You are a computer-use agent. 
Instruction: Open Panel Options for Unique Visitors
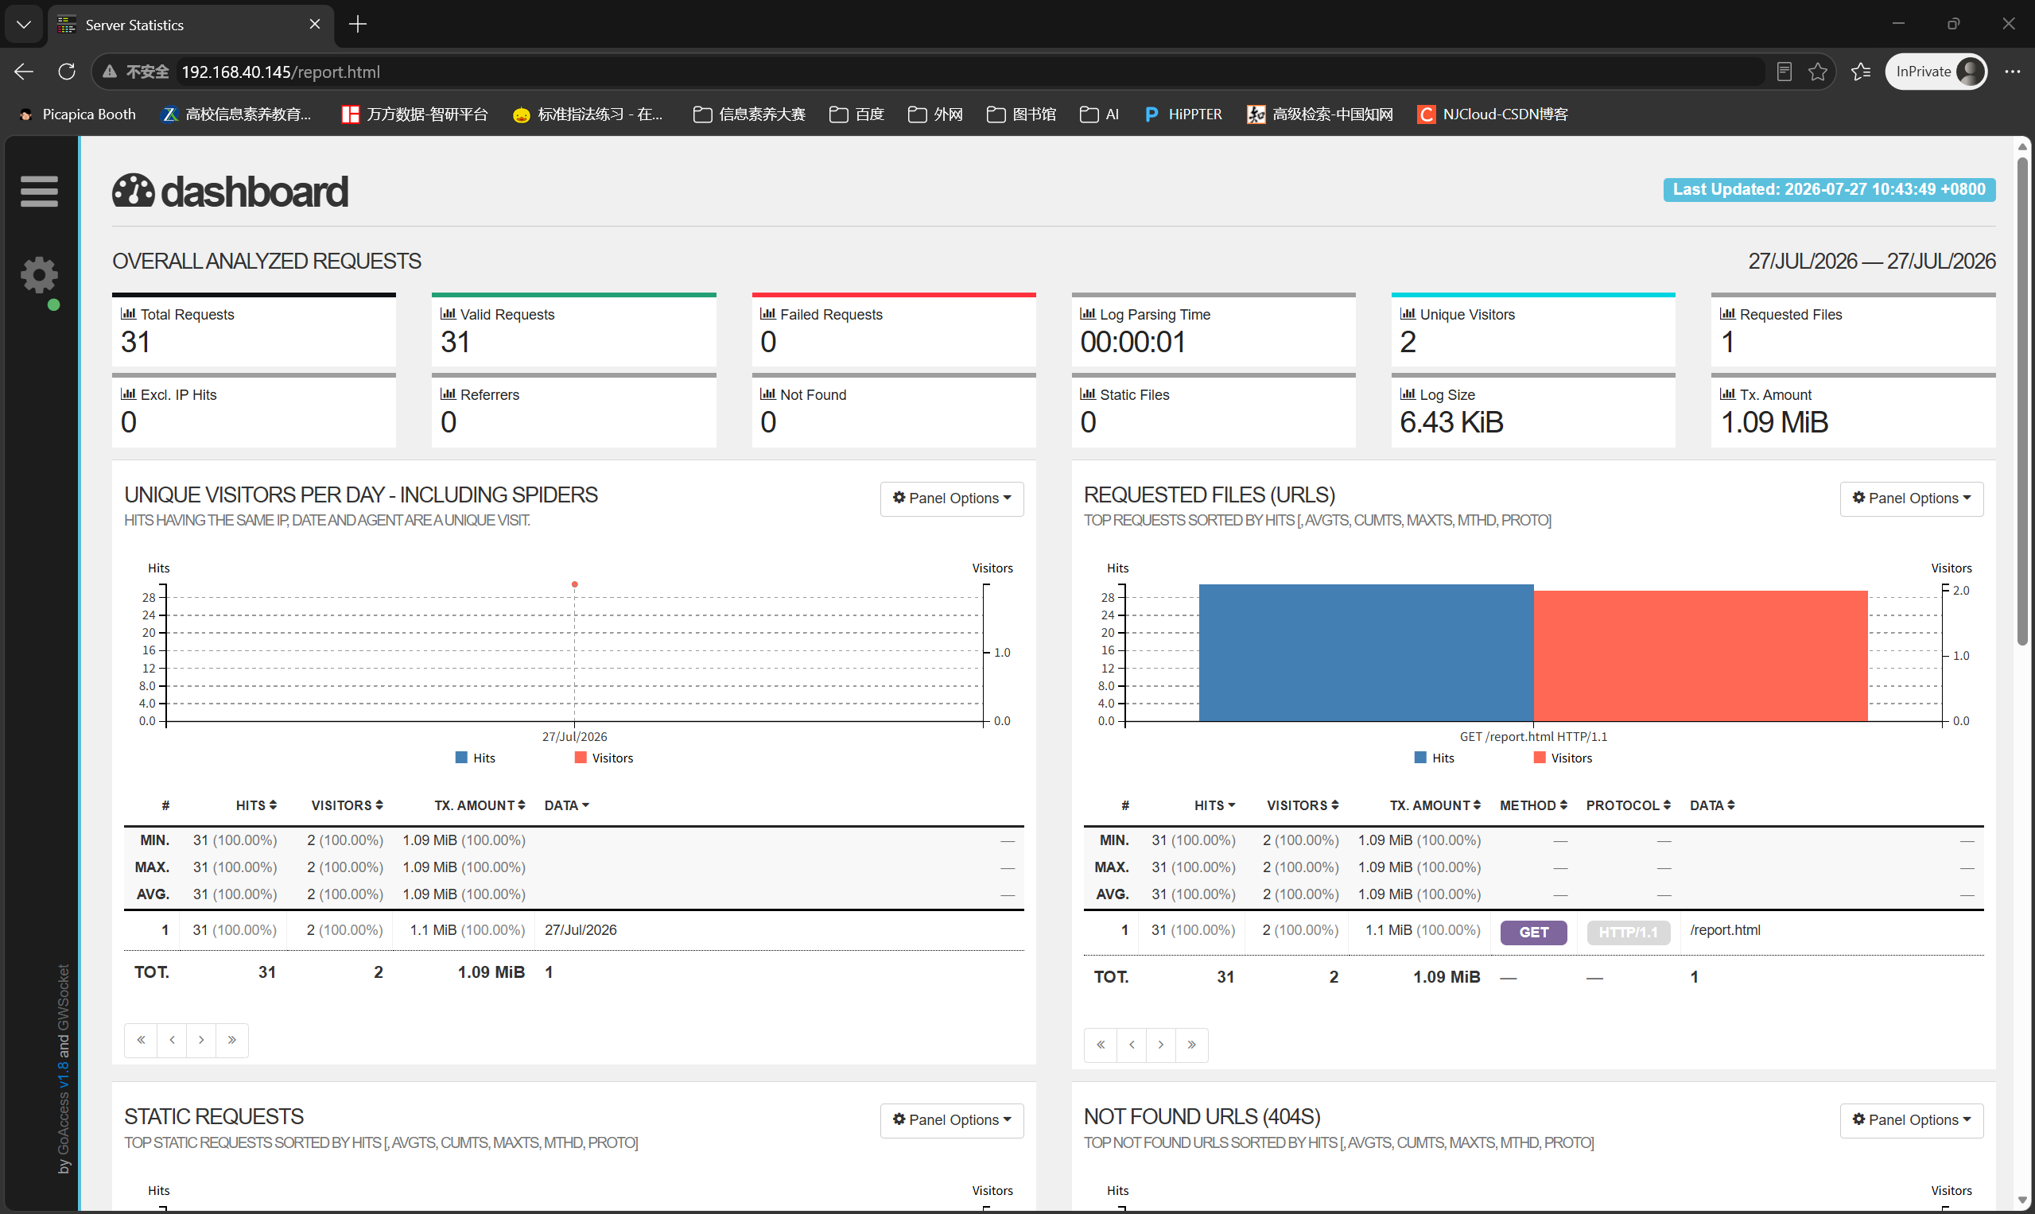point(952,498)
